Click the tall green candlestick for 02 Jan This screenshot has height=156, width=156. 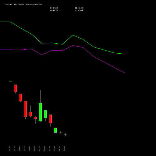pos(40,112)
